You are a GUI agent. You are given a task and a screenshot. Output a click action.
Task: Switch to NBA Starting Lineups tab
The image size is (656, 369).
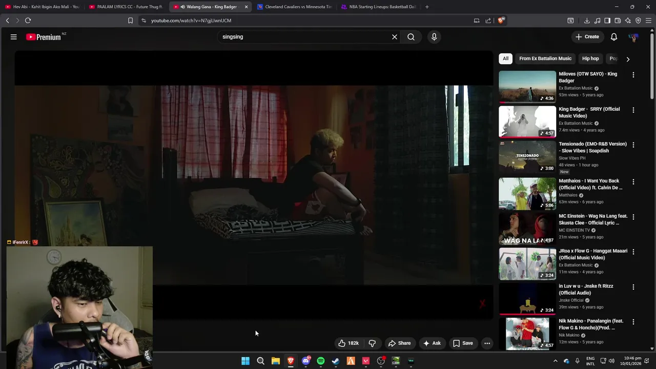coord(378,7)
